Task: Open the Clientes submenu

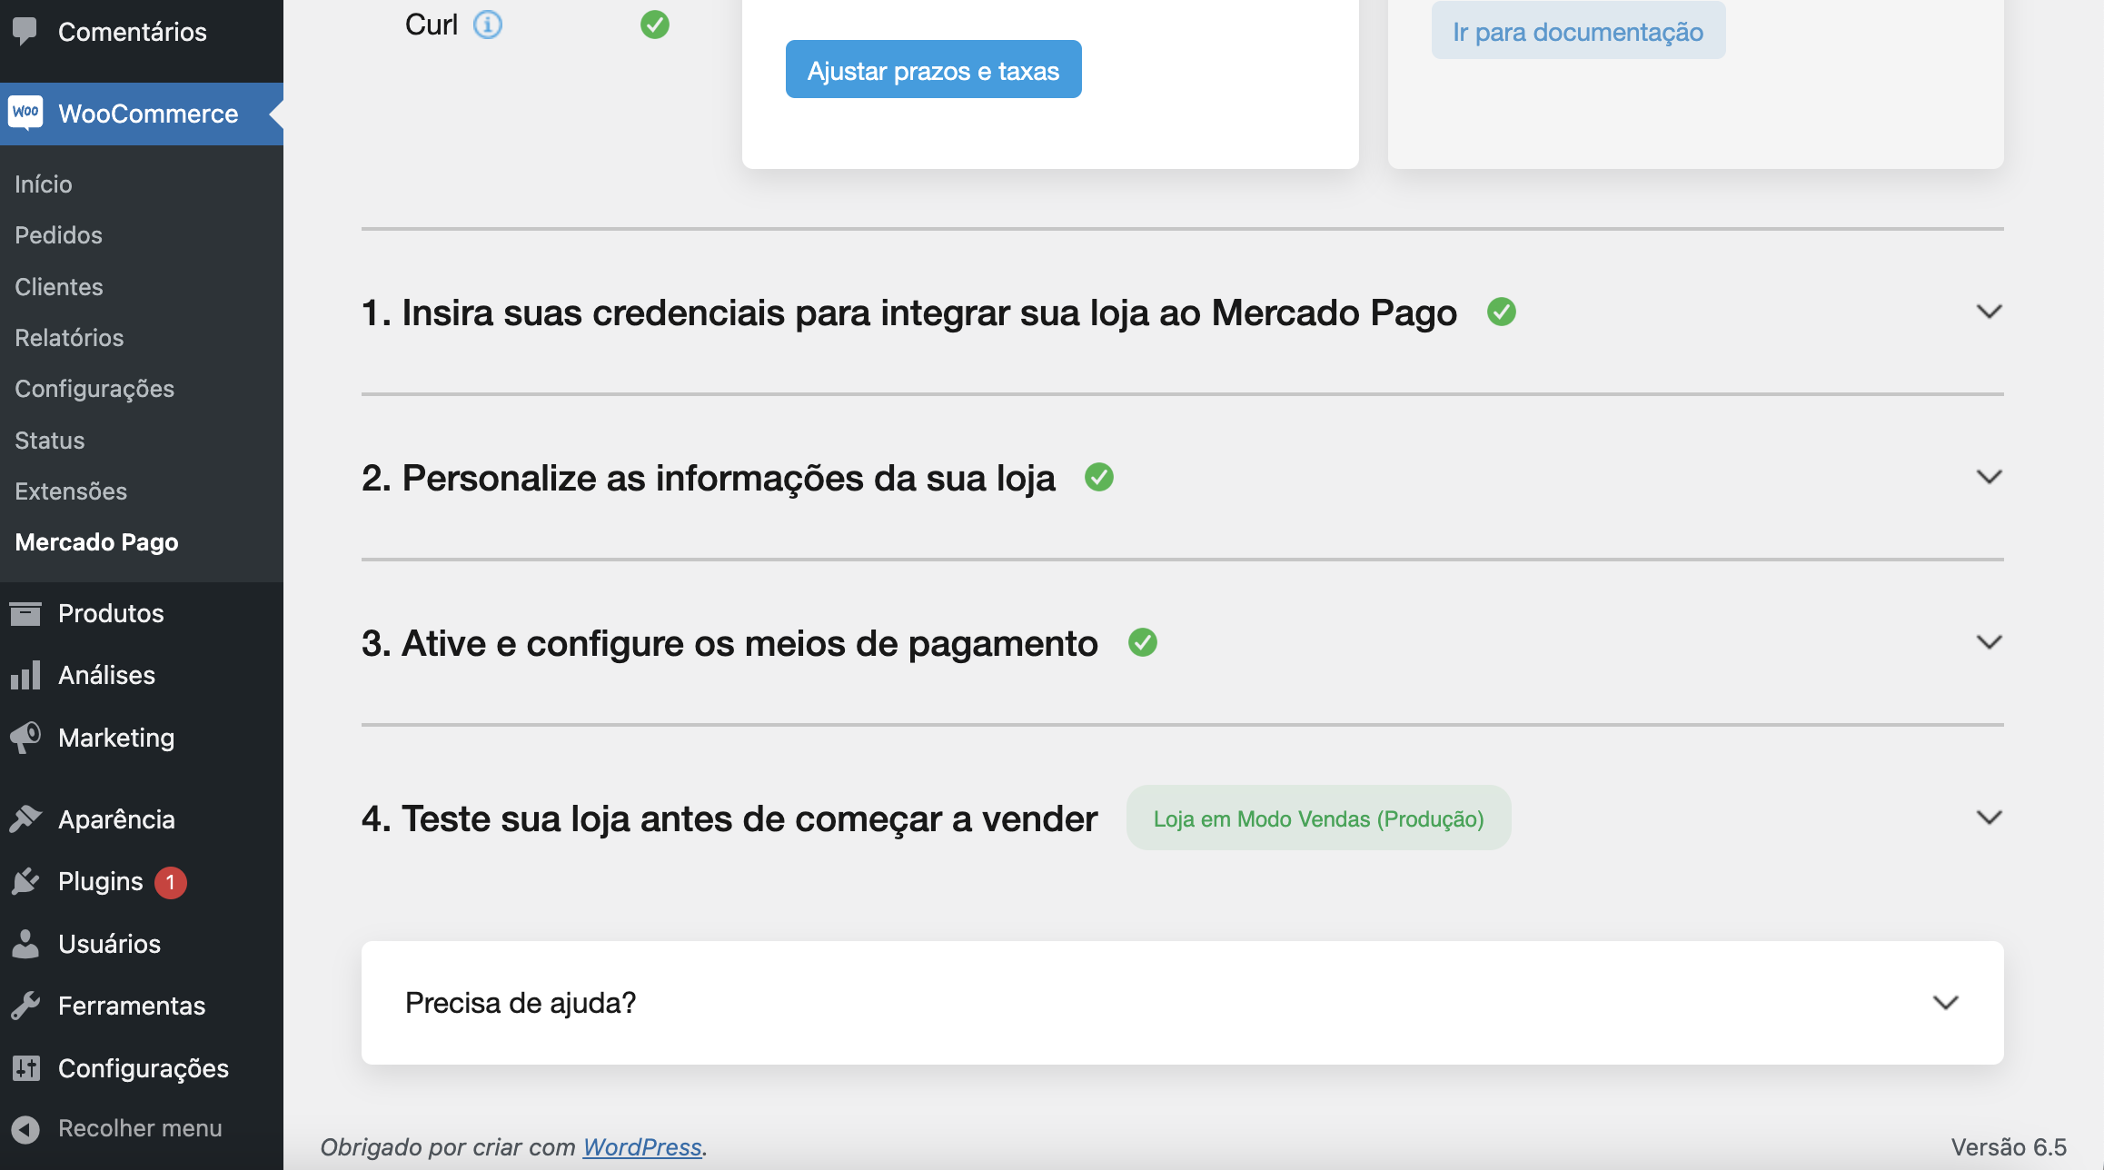Action: point(59,286)
